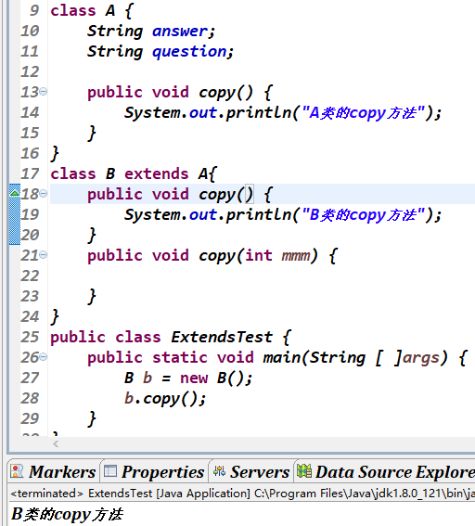Click the static keyword on line 26
The image size is (475, 526).
(179, 357)
